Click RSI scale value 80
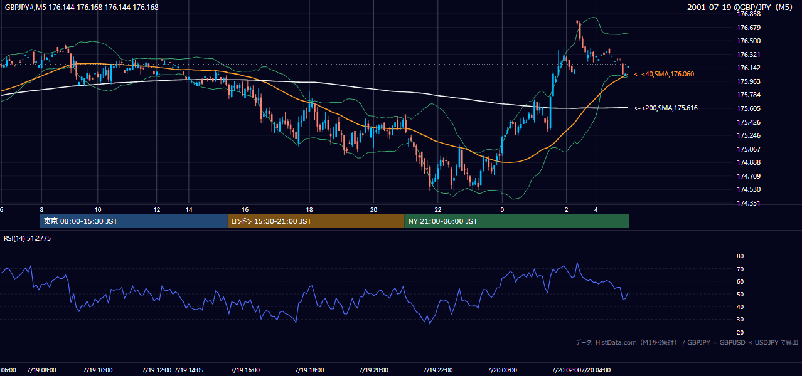This screenshot has height=376, width=802. pyautogui.click(x=740, y=256)
